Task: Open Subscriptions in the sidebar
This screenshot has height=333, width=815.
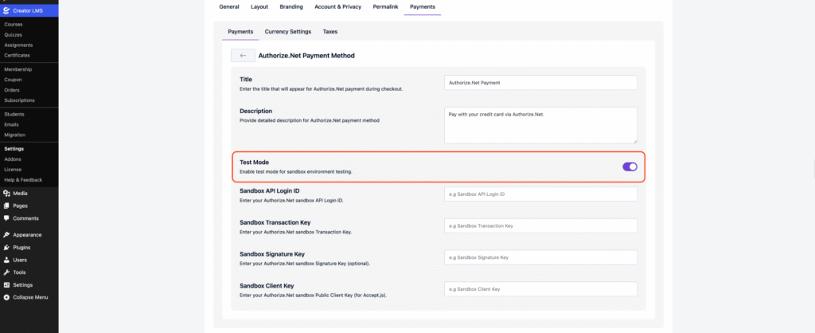Action: (x=19, y=100)
